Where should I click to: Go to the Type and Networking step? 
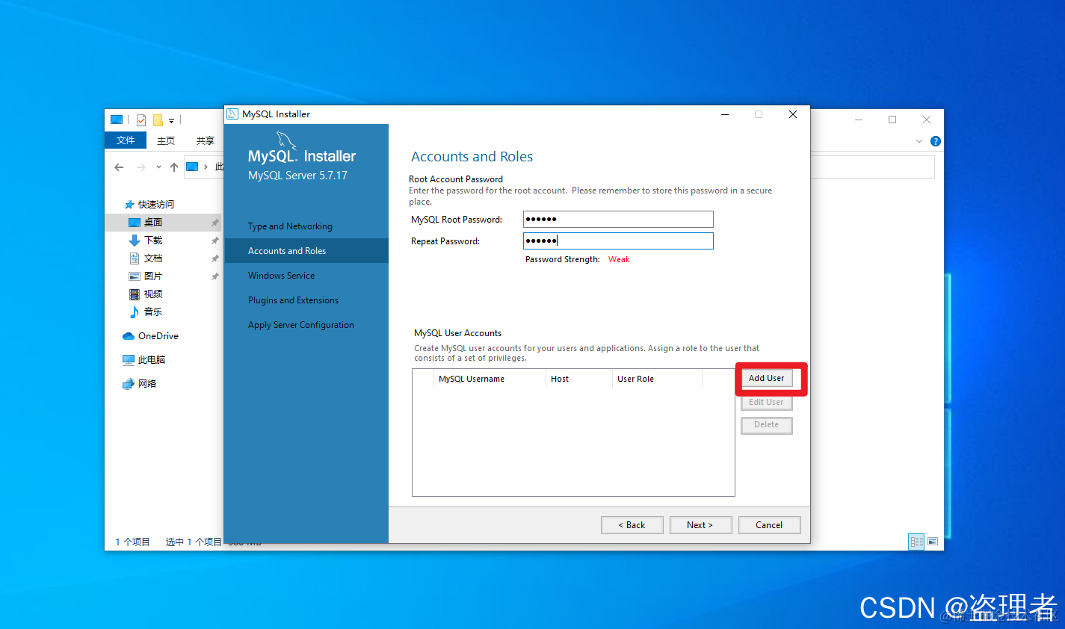pyautogui.click(x=290, y=226)
